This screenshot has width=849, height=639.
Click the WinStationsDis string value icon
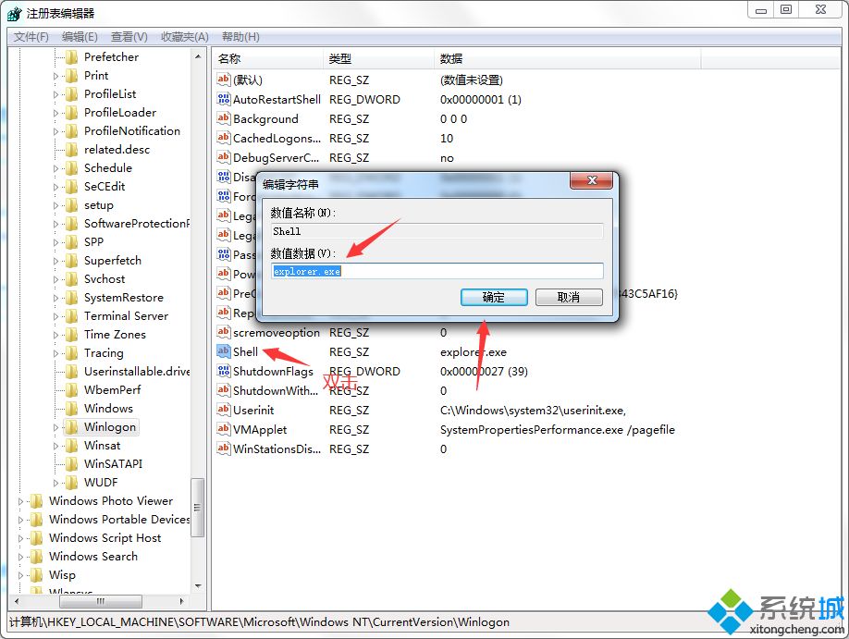(x=224, y=449)
